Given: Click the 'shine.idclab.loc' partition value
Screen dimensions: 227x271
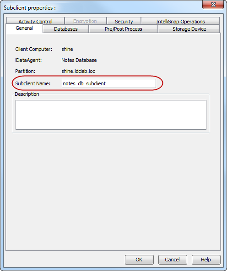Looking at the screenshot, I should (x=78, y=71).
